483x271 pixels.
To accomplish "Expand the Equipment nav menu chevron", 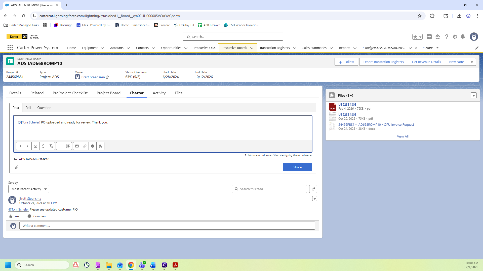I will click(x=102, y=48).
